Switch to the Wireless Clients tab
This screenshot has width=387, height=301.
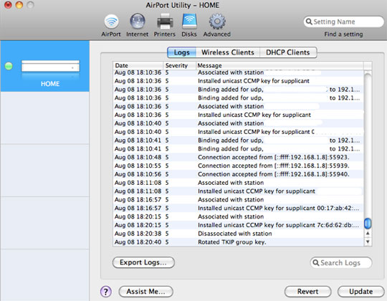point(228,52)
